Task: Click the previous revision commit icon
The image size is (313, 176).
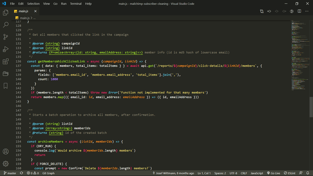Action: click(269, 11)
